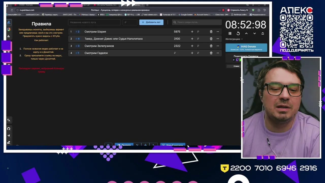This screenshot has height=183, width=325.
Task: Focus the new lot ruble amount field
Action: click(130, 22)
